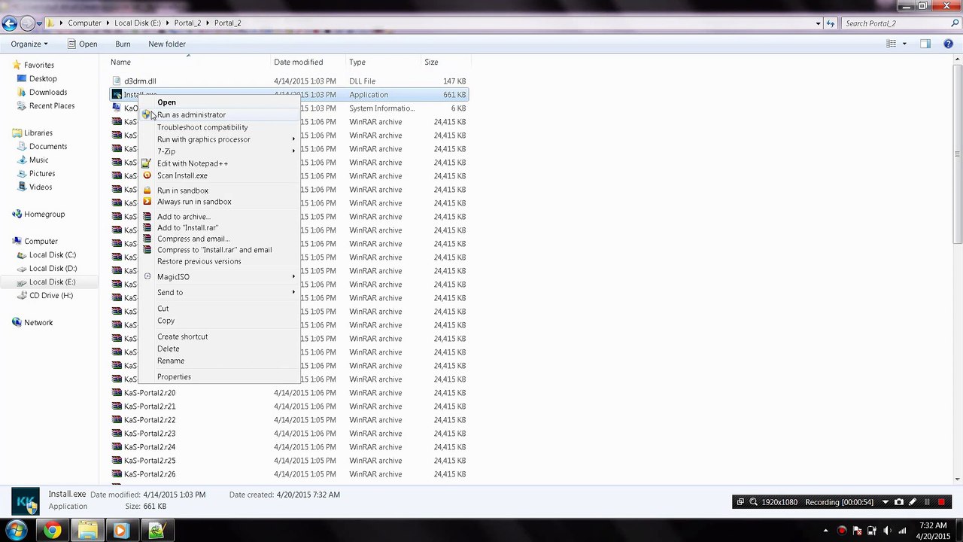Click the volume speaker tray icon
This screenshot has width=963, height=542.
point(887,531)
